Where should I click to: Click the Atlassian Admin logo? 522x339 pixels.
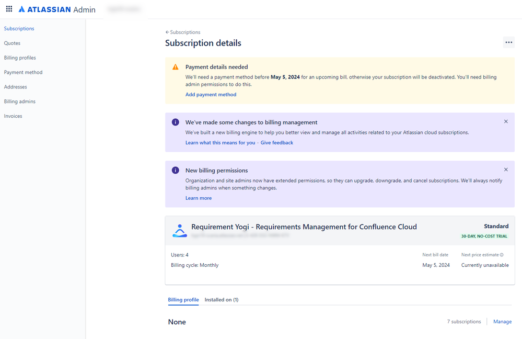[x=56, y=9]
